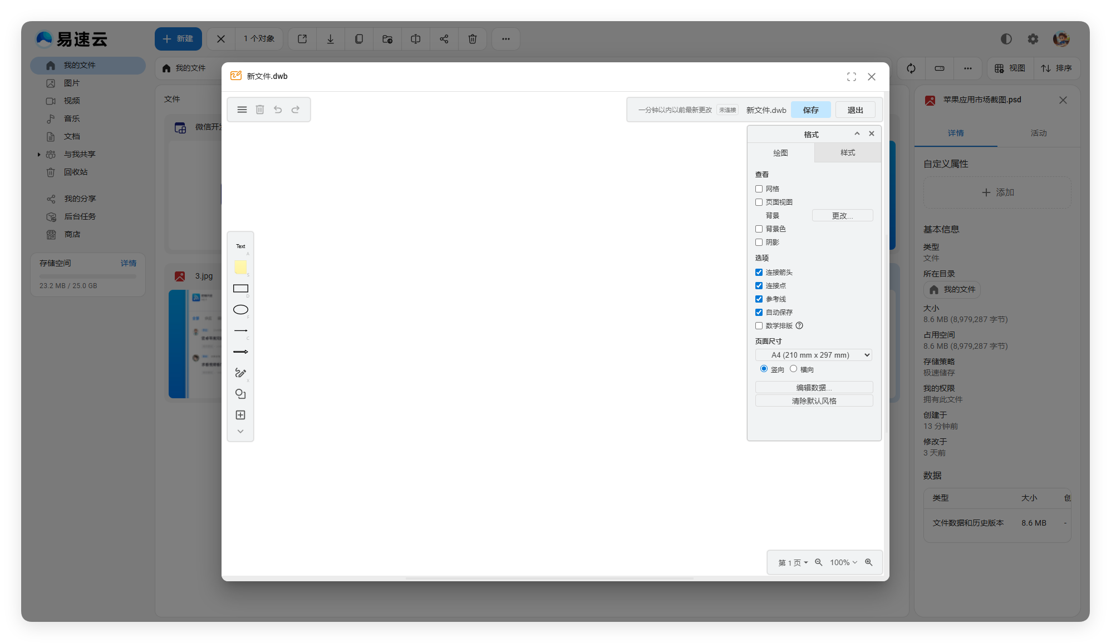
Task: Open the 视图 view dropdown
Action: (1010, 68)
